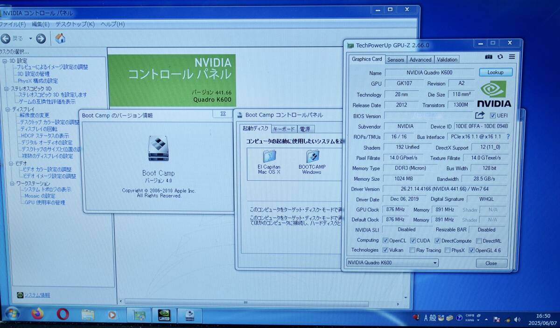This screenshot has height=328, width=560.
Task: Click the GPU-Z refresh icon
Action: (x=500, y=57)
